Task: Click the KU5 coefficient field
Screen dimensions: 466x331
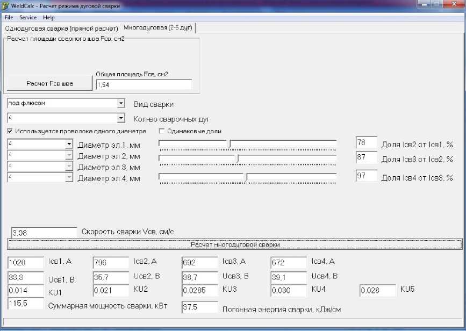Action: [377, 291]
